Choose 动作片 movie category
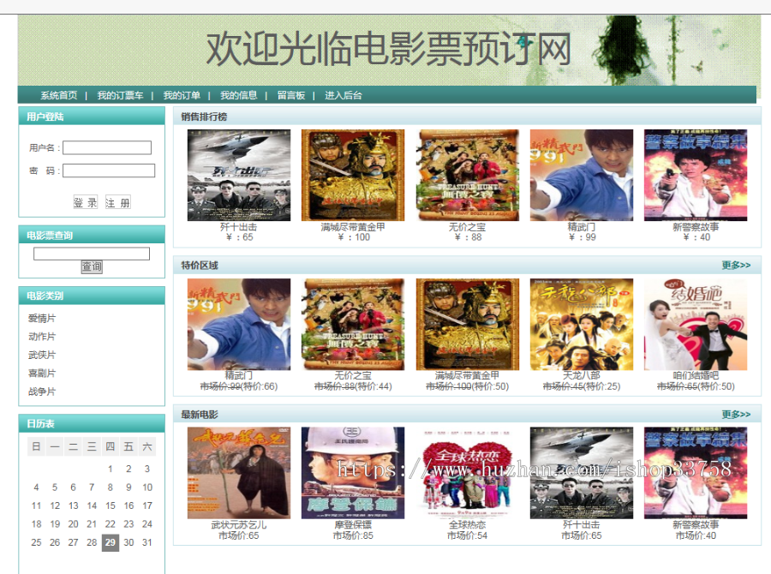The image size is (771, 574). pyautogui.click(x=42, y=337)
